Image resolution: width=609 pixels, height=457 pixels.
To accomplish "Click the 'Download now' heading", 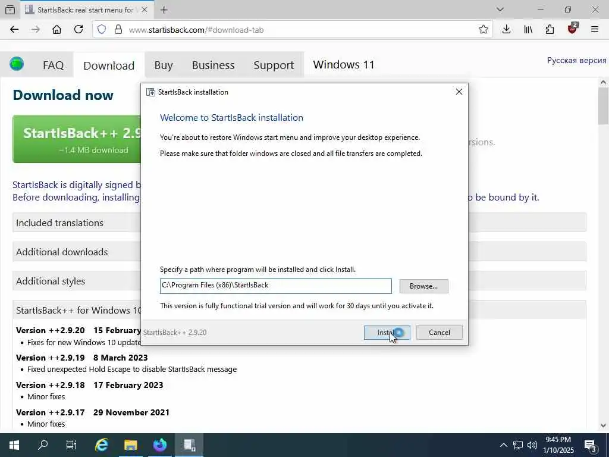I will tap(63, 95).
